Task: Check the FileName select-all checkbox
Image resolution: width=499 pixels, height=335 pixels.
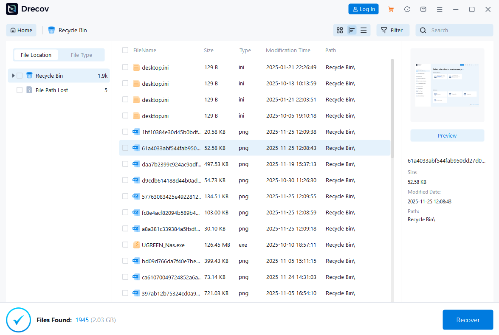Action: tap(125, 50)
